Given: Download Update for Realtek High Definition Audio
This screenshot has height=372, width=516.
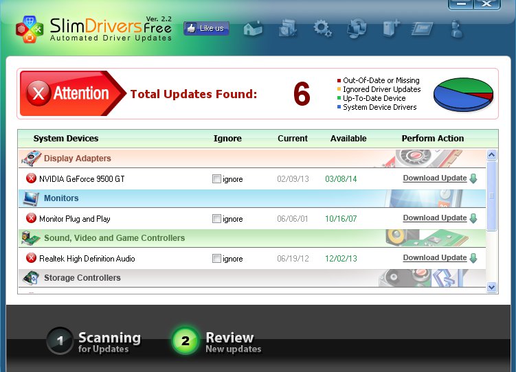Looking at the screenshot, I should coord(435,257).
